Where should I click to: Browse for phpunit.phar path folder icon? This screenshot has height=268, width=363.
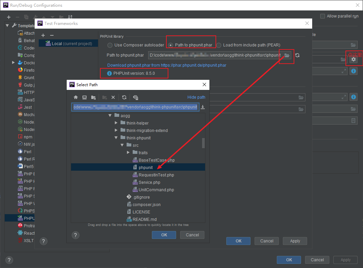coord(287,55)
